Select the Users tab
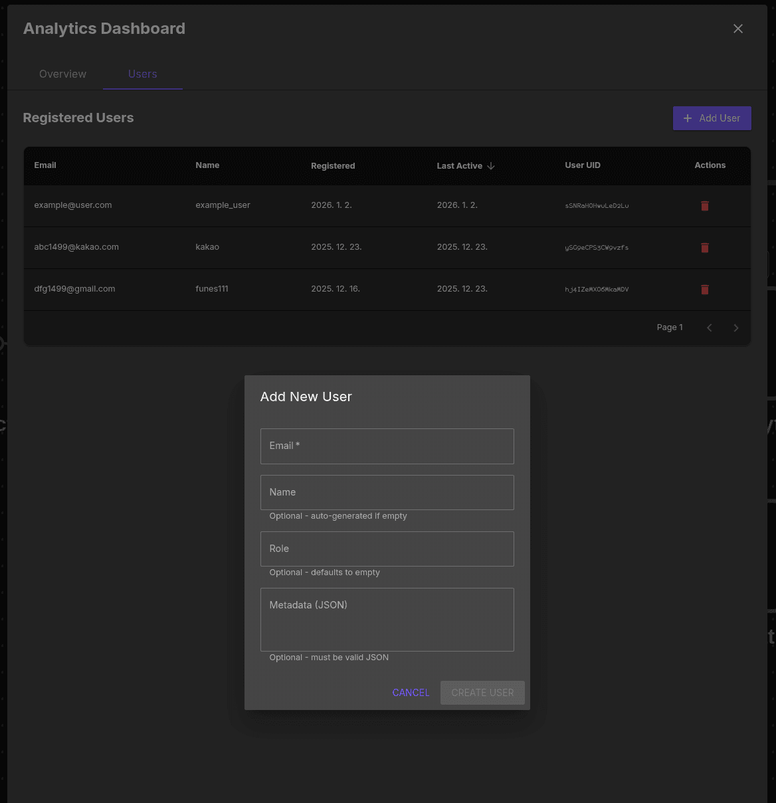Image resolution: width=776 pixels, height=803 pixels. [142, 74]
